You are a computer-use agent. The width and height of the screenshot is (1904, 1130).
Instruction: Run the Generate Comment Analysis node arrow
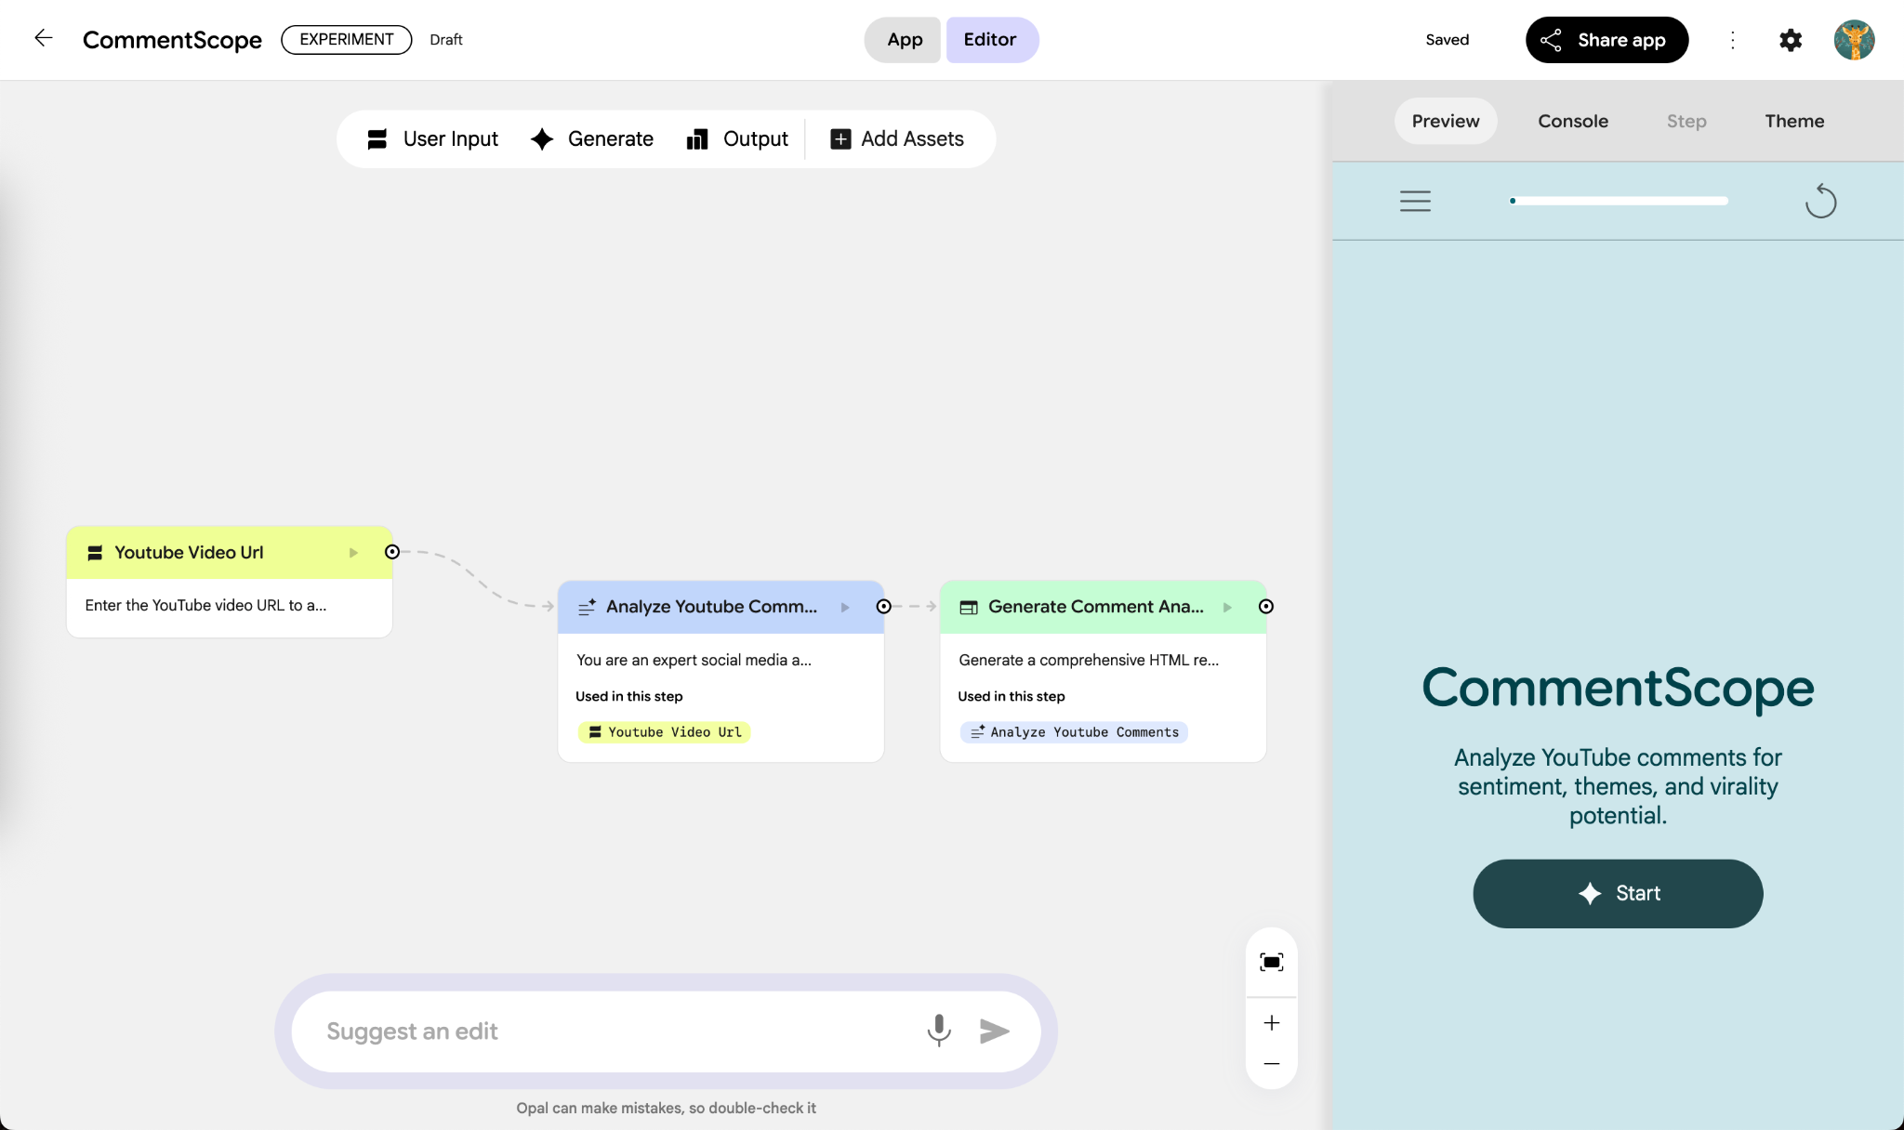[x=1227, y=607]
